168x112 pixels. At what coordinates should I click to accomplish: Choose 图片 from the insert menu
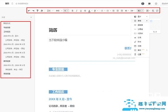click(x=140, y=16)
